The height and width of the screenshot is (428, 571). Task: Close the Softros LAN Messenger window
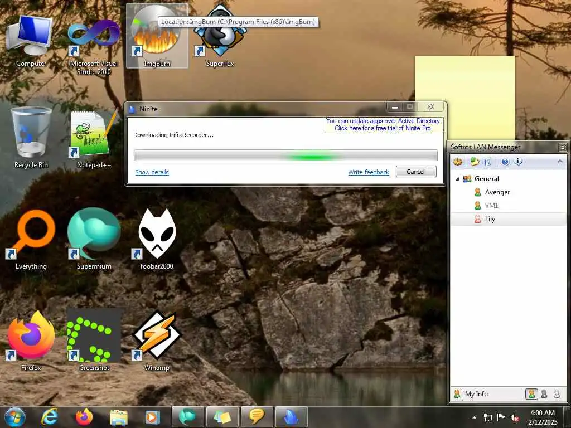(x=563, y=147)
